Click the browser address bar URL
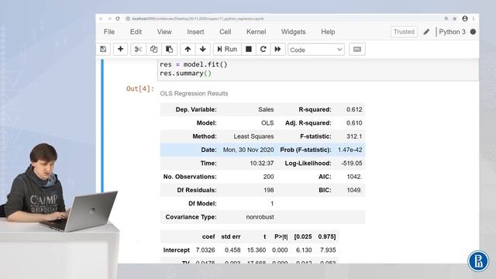496x279 pixels. click(x=198, y=19)
